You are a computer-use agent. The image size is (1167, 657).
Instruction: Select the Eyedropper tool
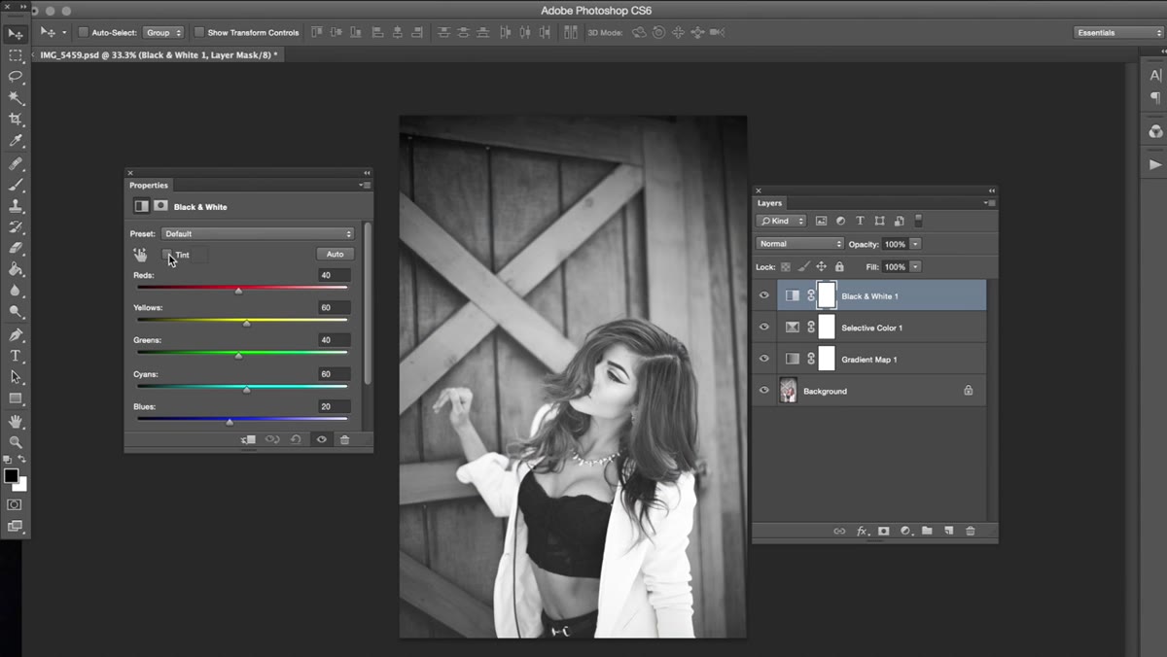point(16,141)
